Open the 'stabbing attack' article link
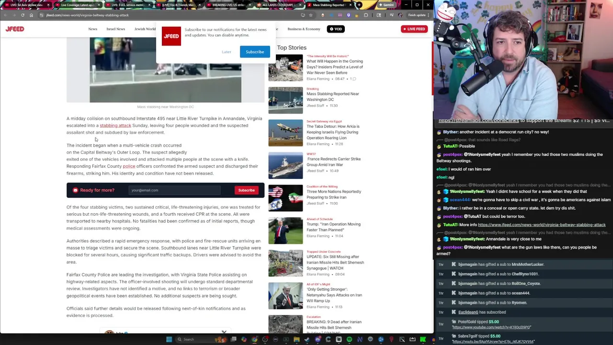Screen dimensions: 613x345 point(115,126)
